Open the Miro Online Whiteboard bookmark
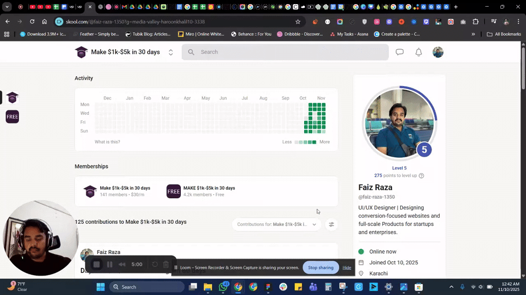Image resolution: width=526 pixels, height=295 pixels. tap(201, 34)
